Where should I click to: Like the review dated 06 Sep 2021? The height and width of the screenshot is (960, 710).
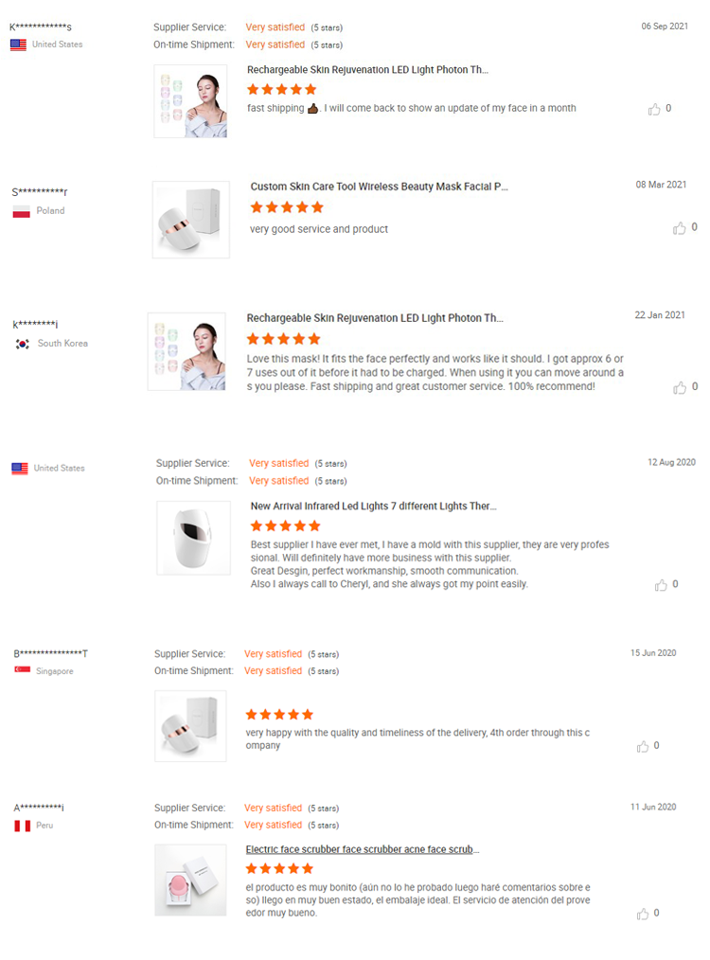(654, 109)
